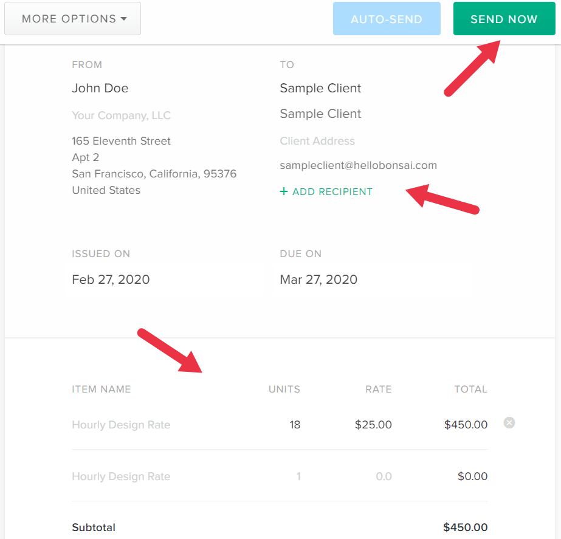Select the Sample Client recipient name
The height and width of the screenshot is (539, 561).
point(320,88)
